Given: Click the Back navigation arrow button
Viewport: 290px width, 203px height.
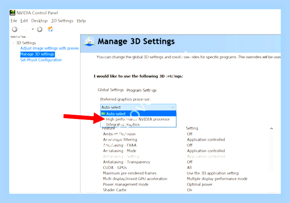Looking at the screenshot, I should [x=14, y=29].
